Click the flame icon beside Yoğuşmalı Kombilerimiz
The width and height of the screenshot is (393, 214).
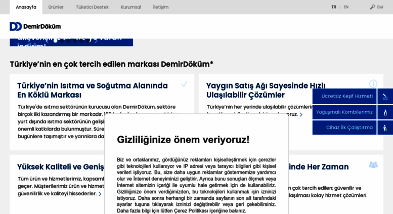(x=385, y=112)
